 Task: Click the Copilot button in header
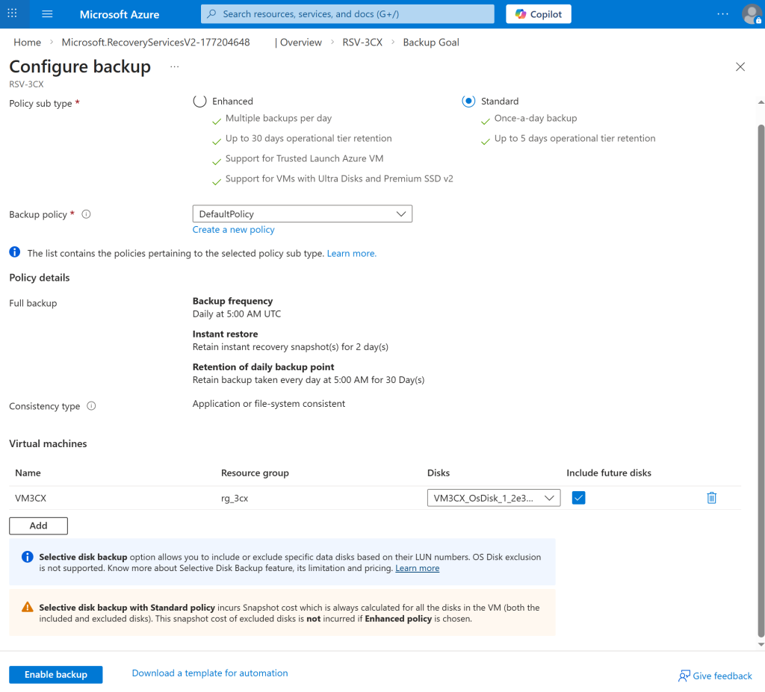[x=539, y=14]
